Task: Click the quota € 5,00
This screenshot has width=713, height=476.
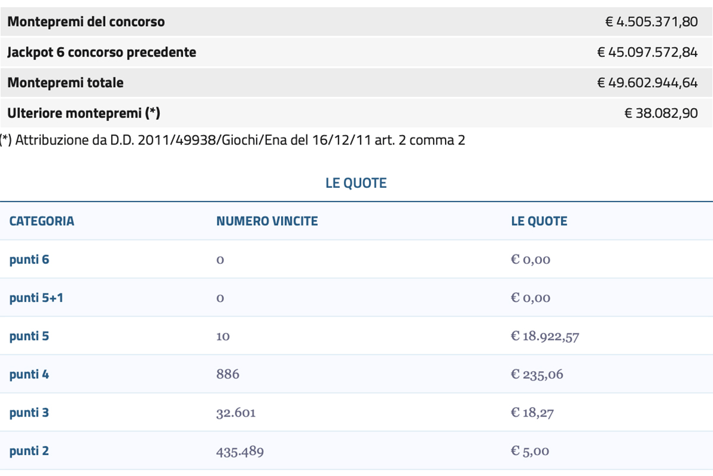Action: [530, 451]
